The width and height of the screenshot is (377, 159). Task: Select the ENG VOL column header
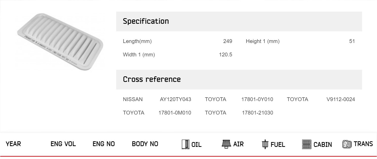tap(63, 144)
